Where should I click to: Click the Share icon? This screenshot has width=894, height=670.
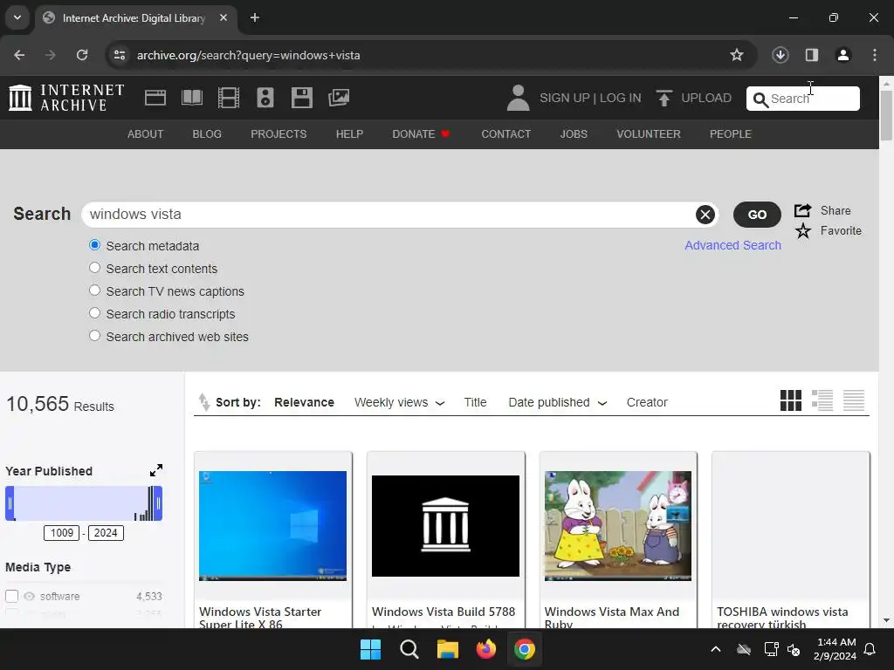click(x=803, y=210)
